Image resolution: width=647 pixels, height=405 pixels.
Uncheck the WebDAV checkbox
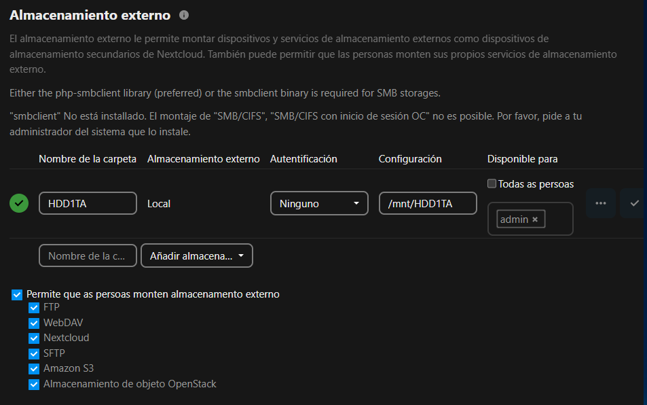pyautogui.click(x=34, y=323)
